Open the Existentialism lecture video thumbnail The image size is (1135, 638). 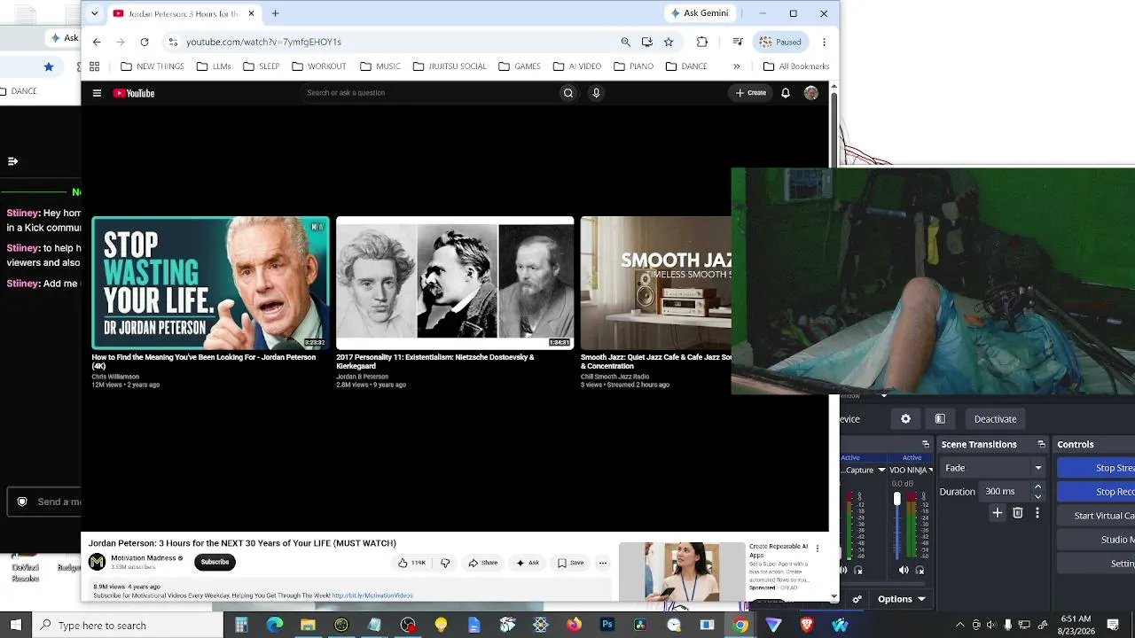click(x=455, y=283)
